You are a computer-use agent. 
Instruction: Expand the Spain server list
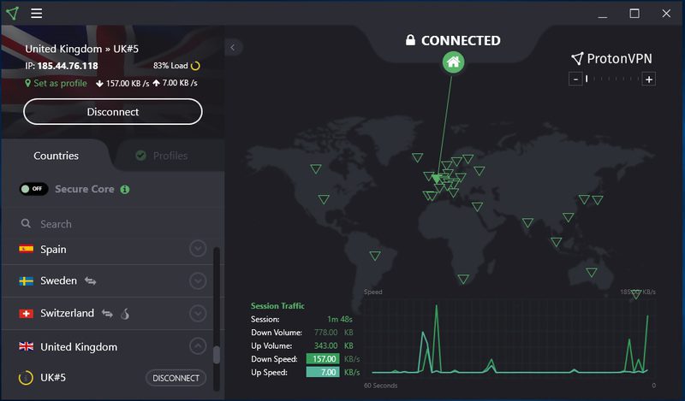198,248
